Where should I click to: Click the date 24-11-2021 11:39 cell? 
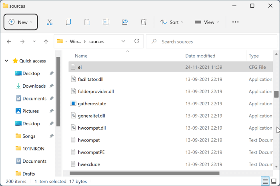pyautogui.click(x=204, y=67)
